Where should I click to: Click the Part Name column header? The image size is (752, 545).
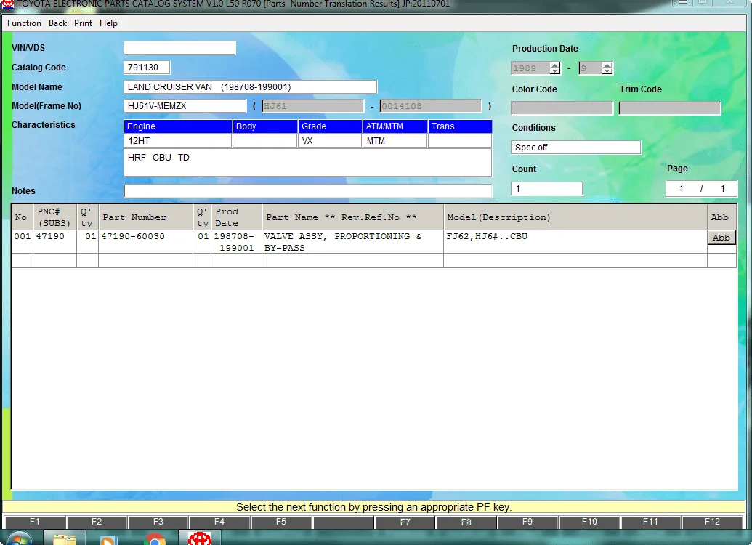353,217
